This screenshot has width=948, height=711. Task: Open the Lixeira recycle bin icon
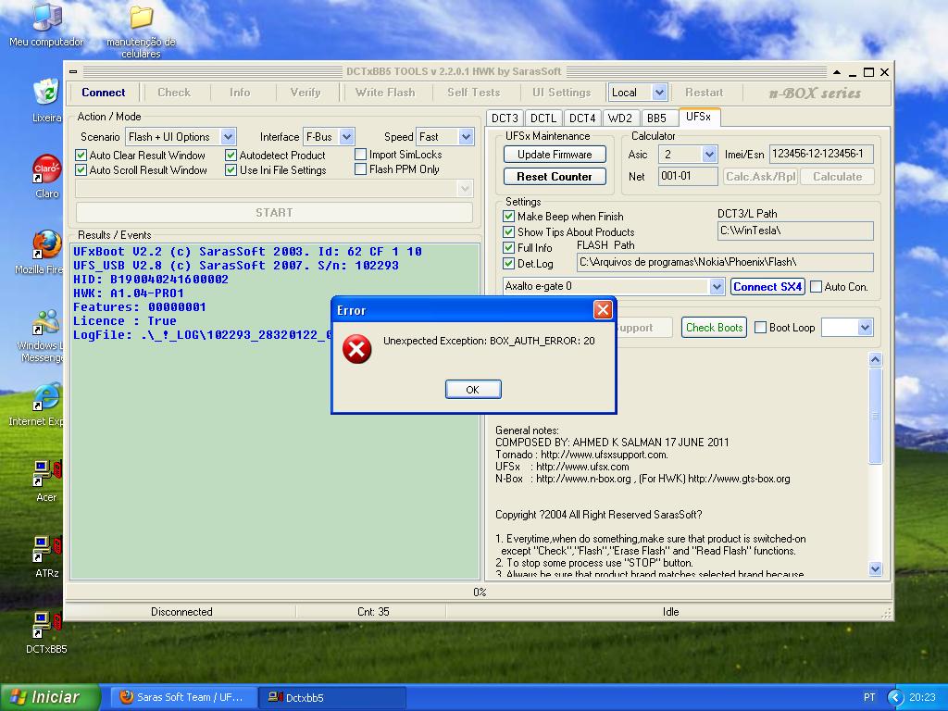point(46,100)
